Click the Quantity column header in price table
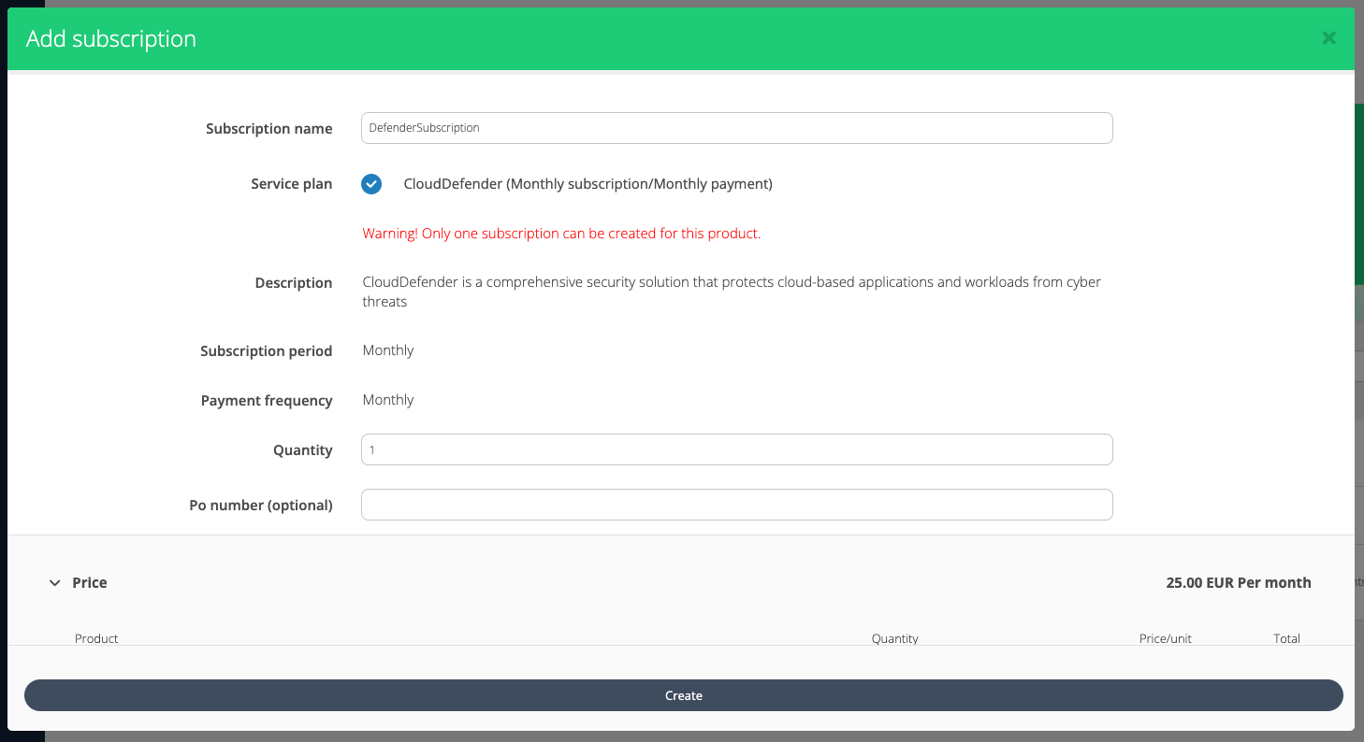1364x742 pixels. (x=894, y=638)
